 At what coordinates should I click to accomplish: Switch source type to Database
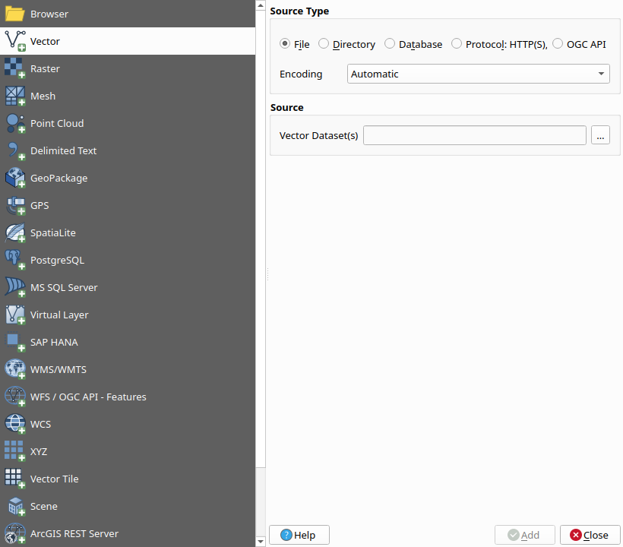pos(390,43)
